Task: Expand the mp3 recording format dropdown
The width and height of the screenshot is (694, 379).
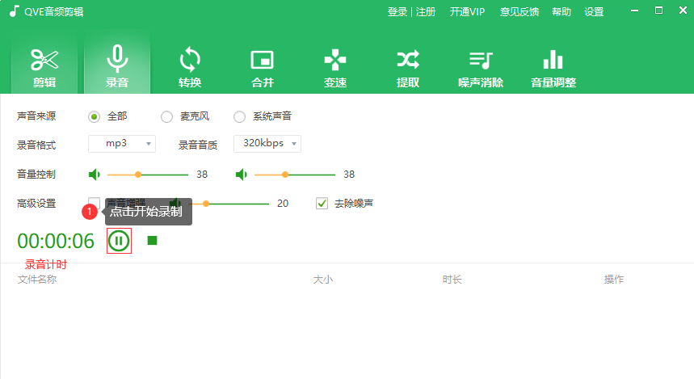Action: pos(122,144)
